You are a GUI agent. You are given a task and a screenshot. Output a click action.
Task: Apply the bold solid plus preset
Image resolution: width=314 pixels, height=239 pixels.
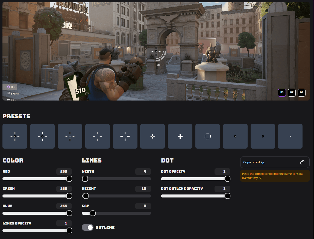point(180,136)
